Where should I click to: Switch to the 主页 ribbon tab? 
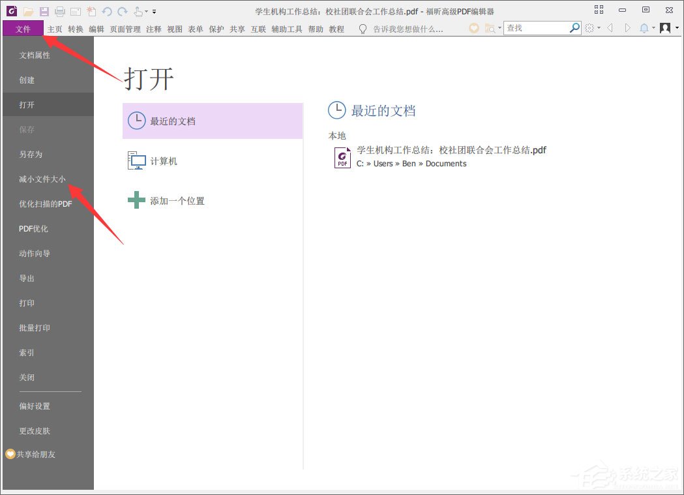coord(53,29)
